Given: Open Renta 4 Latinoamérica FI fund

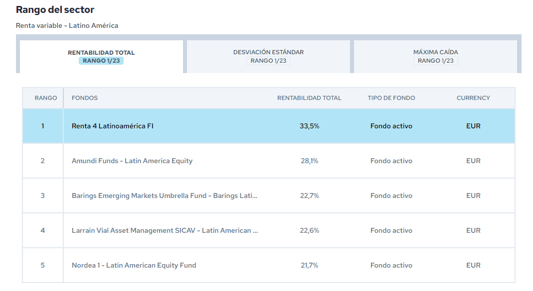Looking at the screenshot, I should (x=113, y=126).
